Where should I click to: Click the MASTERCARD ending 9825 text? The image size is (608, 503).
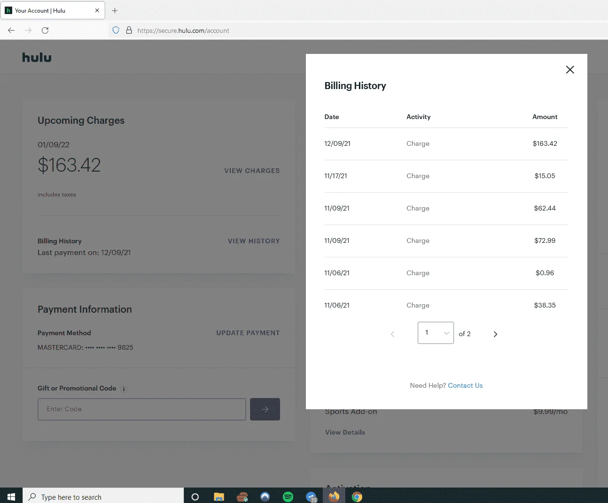coord(85,347)
